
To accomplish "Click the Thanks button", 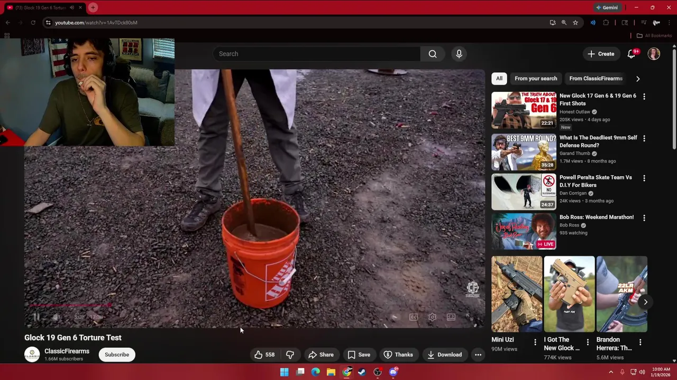I will tap(398, 355).
